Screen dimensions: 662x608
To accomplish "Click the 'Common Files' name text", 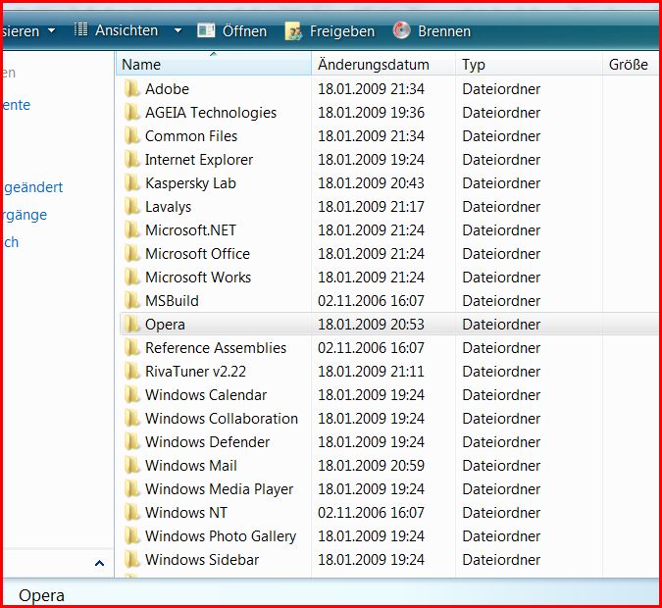I will click(191, 136).
